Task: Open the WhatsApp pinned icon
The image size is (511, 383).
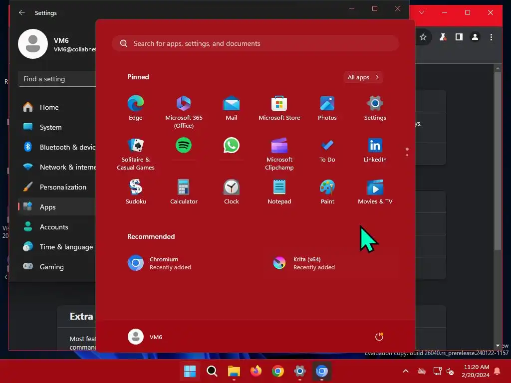Action: tap(232, 145)
